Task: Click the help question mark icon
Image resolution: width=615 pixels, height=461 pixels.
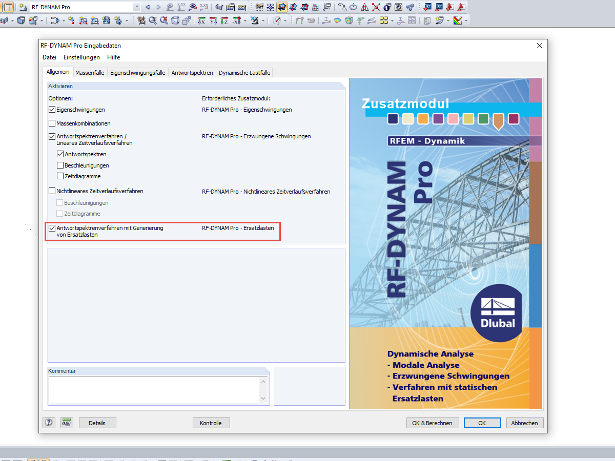Action: [x=49, y=423]
